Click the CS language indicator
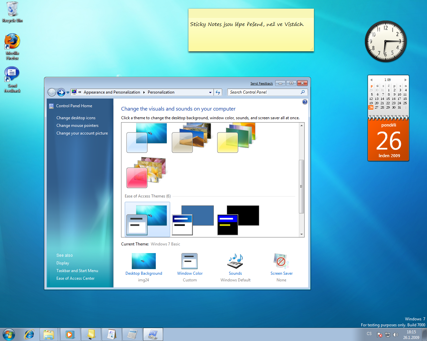Image resolution: width=427 pixels, height=341 pixels. pos(369,334)
